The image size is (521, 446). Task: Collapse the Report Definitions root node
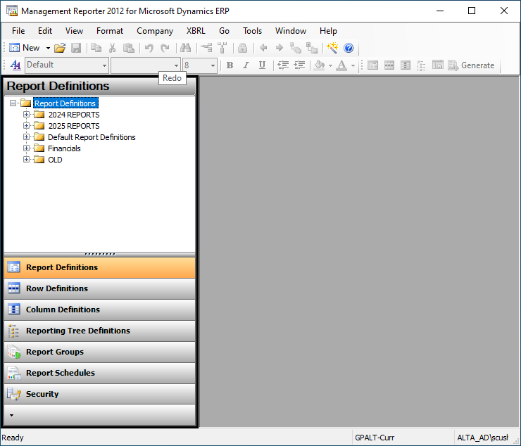click(x=13, y=103)
